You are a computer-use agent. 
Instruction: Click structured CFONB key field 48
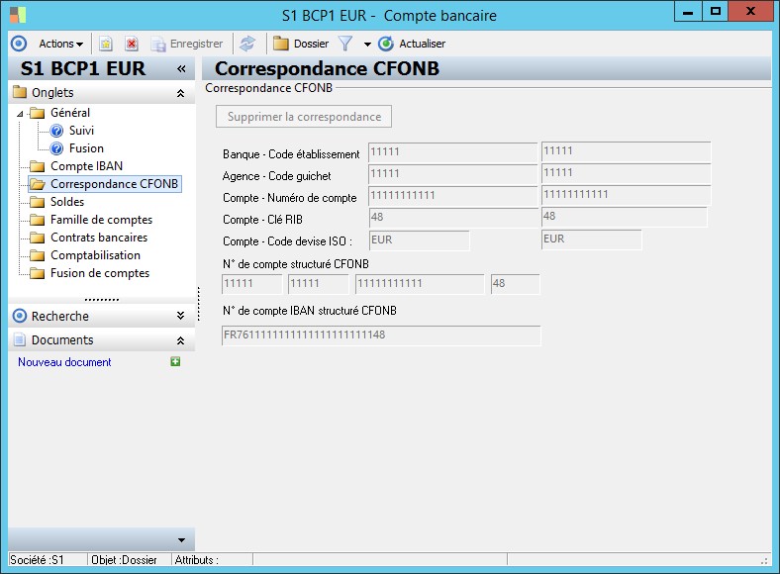[x=516, y=284]
